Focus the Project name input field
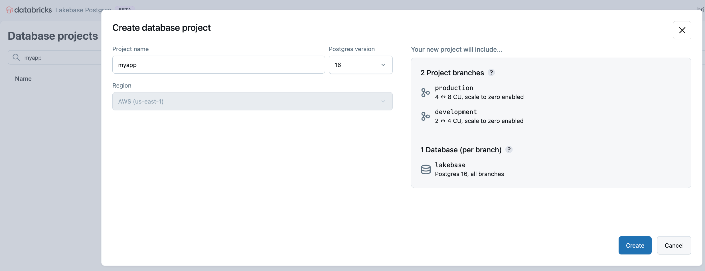Image resolution: width=705 pixels, height=271 pixels. (218, 65)
